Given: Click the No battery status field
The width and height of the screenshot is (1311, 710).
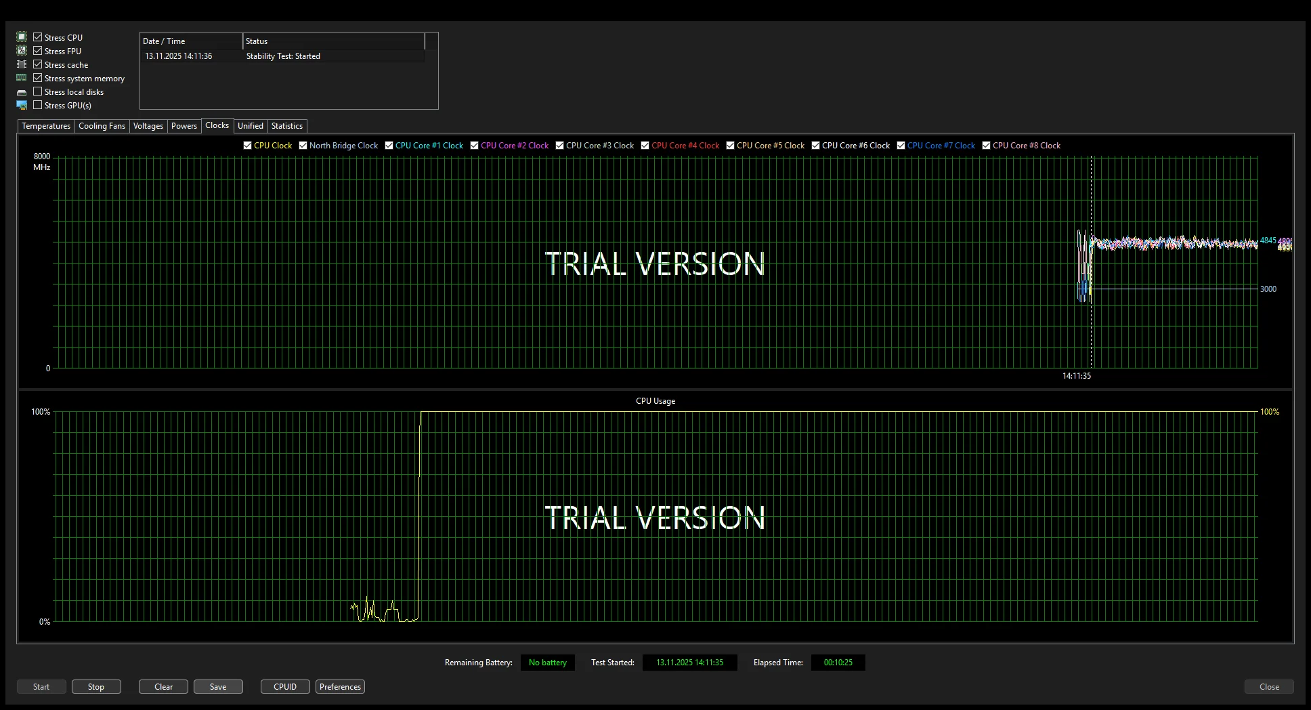Looking at the screenshot, I should pos(548,663).
